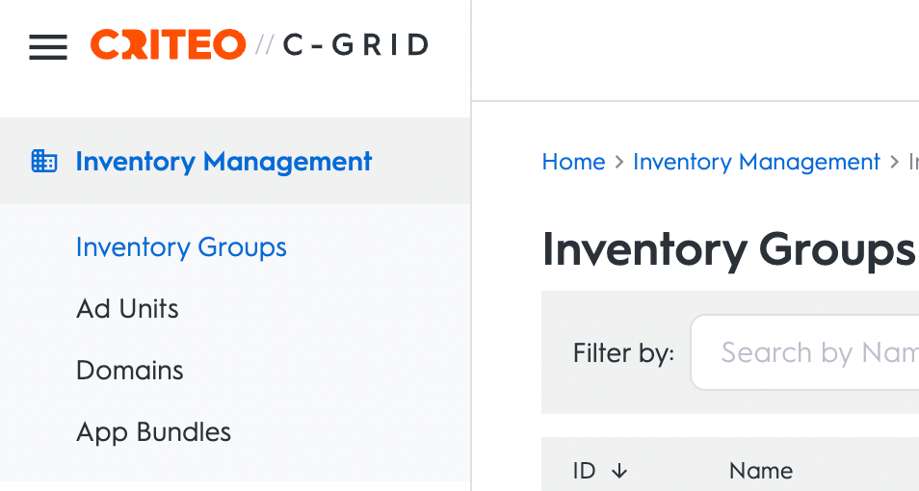Sort the table by Name column
Screen dimensions: 919x491
(x=761, y=471)
